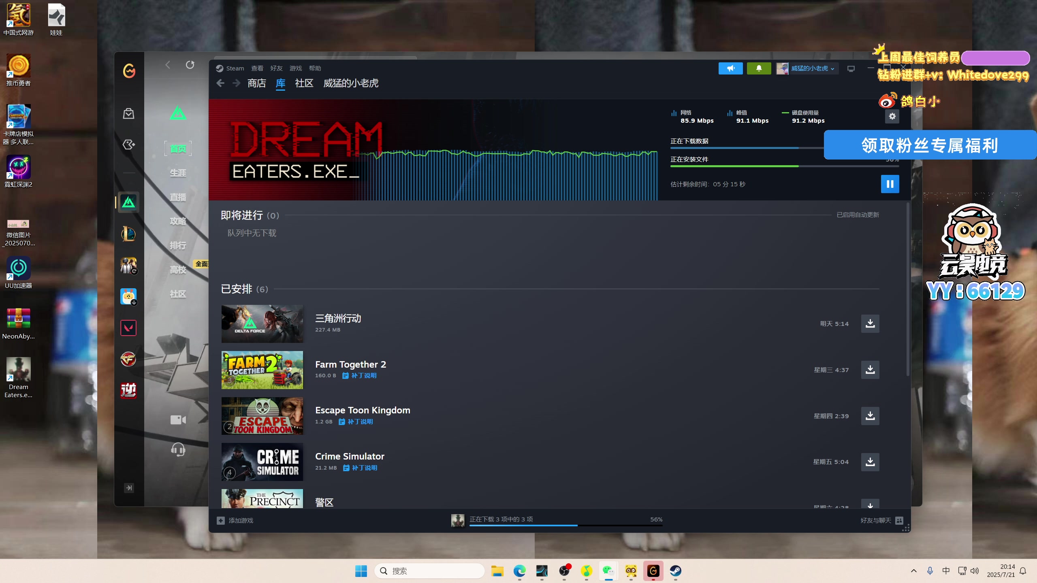
Task: Open Windows Start menu
Action: point(361,571)
